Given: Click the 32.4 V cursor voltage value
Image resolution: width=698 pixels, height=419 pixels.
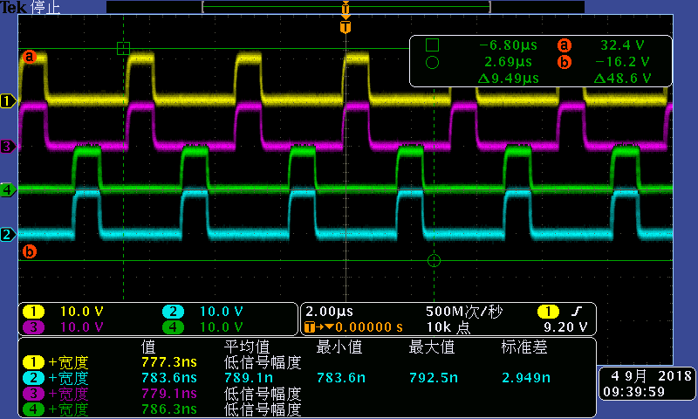Looking at the screenshot, I should (622, 45).
